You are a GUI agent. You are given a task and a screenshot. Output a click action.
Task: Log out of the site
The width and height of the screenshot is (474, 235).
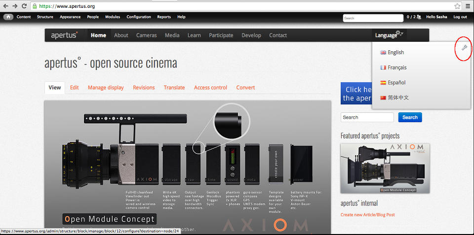pos(460,17)
